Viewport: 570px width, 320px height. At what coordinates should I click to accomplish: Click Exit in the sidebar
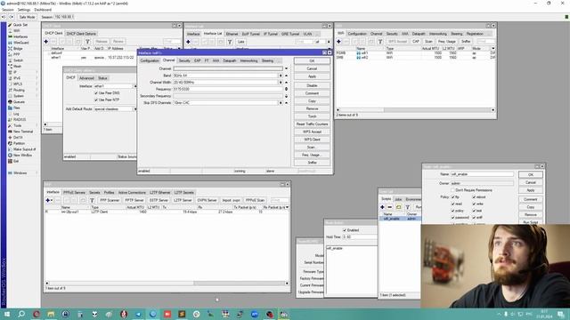point(16,161)
